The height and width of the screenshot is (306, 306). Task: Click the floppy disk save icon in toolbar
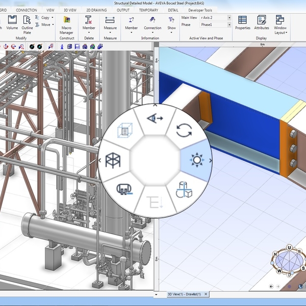point(78,46)
